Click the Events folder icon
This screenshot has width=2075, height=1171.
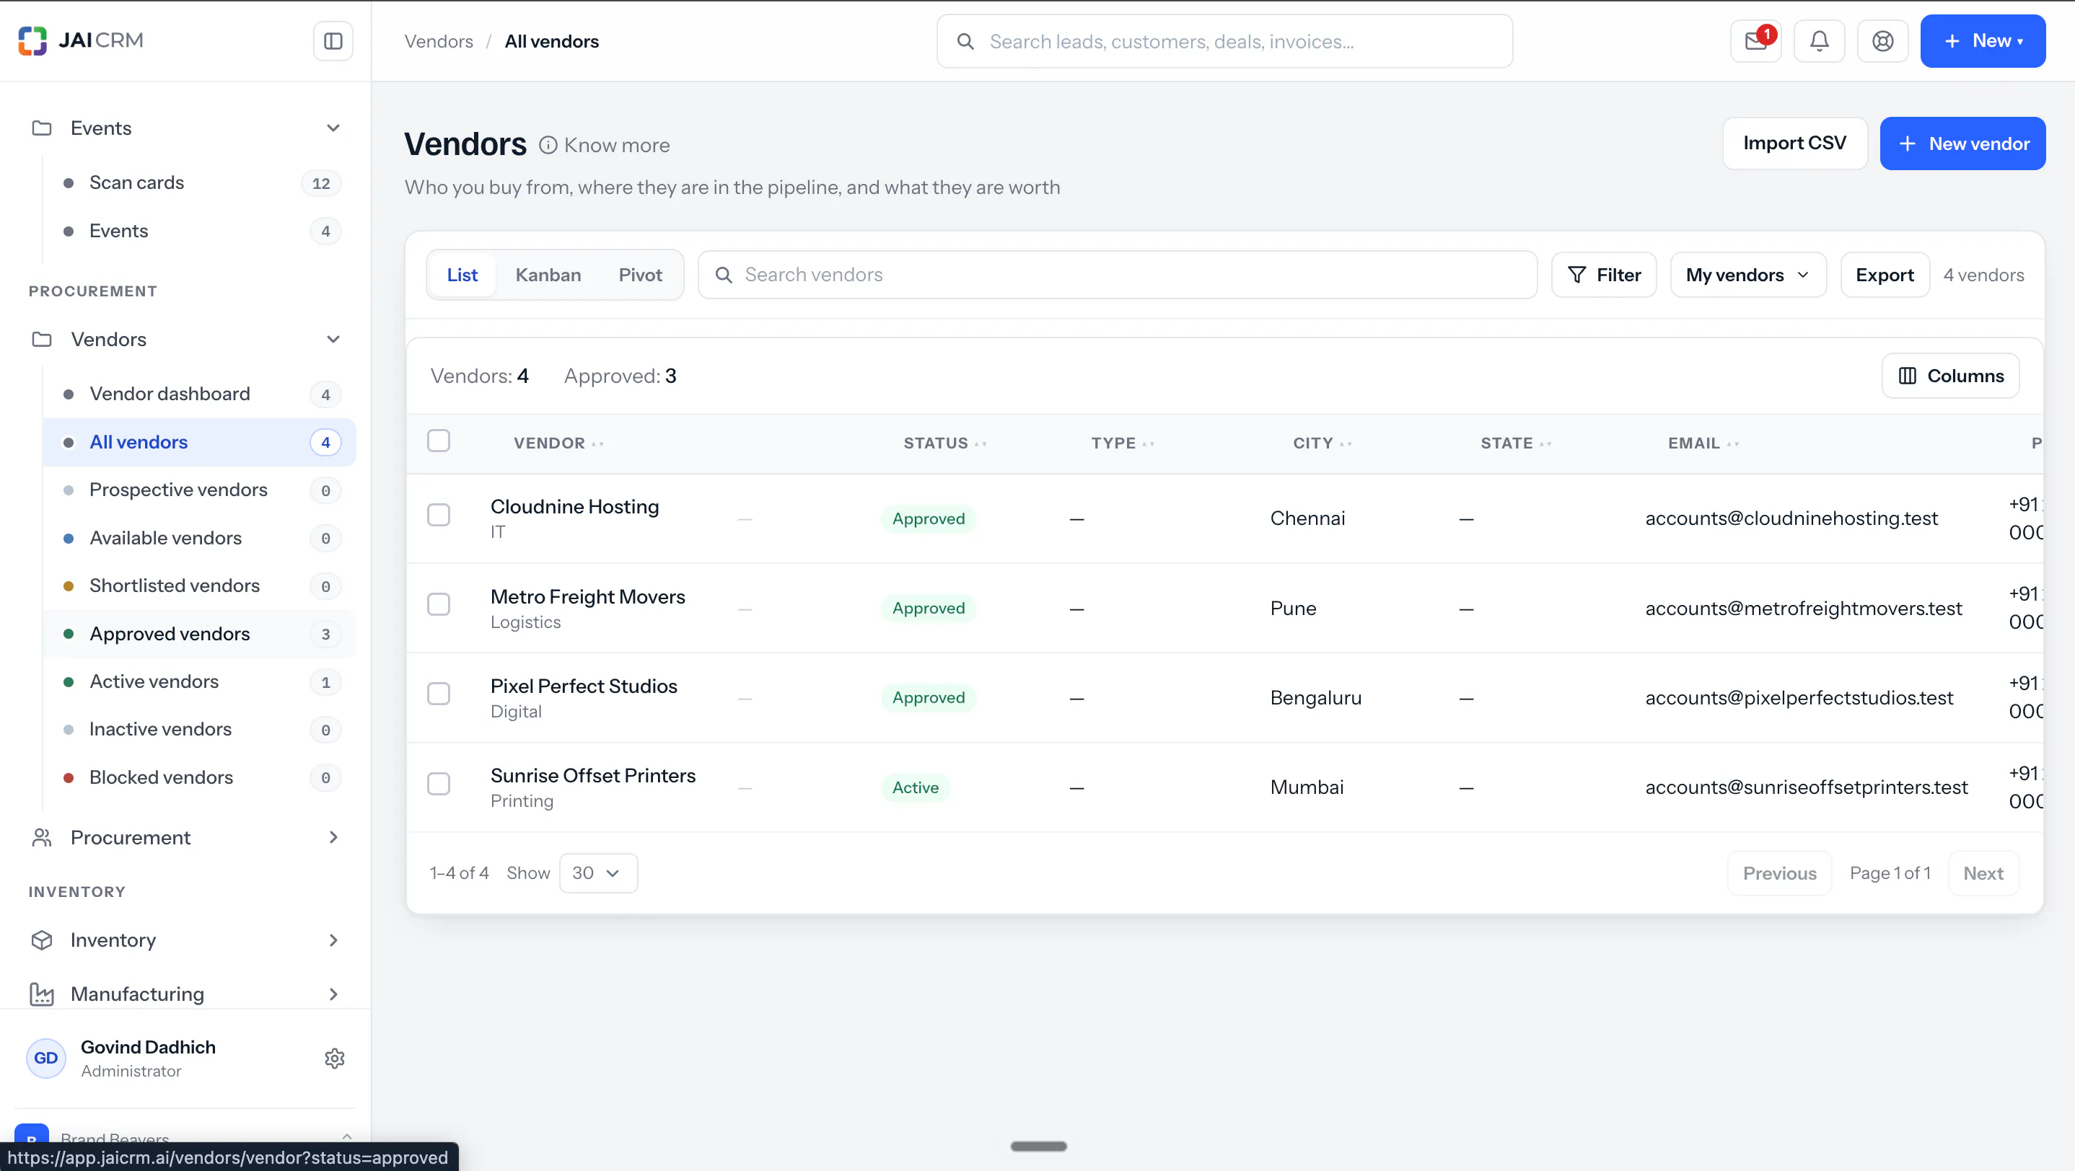[42, 128]
